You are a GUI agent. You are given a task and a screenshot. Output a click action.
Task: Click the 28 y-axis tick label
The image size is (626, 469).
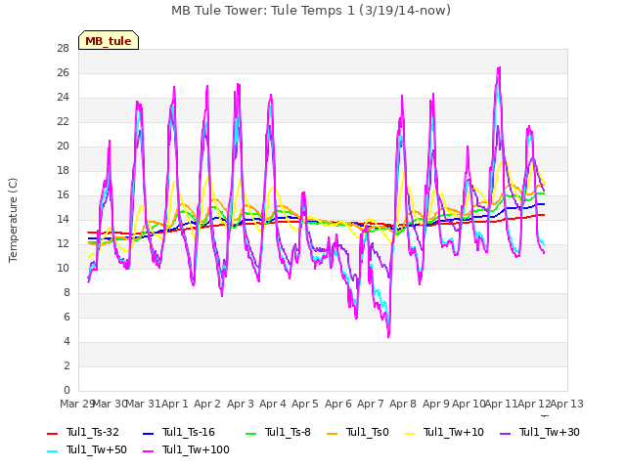pyautogui.click(x=63, y=49)
